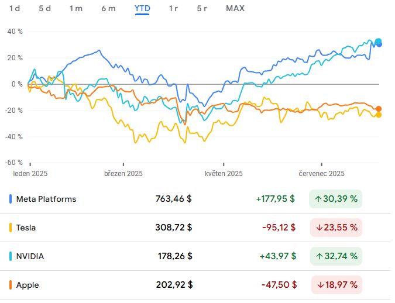Switch to the 5 d range tab

45,9
